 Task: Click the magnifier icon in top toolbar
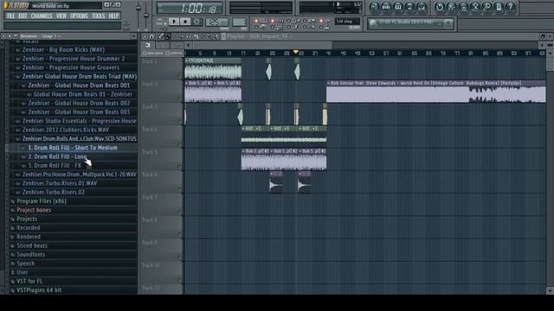(486, 7)
